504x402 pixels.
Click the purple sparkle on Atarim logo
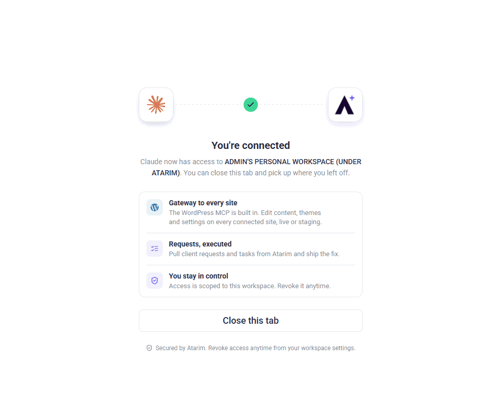pos(352,98)
